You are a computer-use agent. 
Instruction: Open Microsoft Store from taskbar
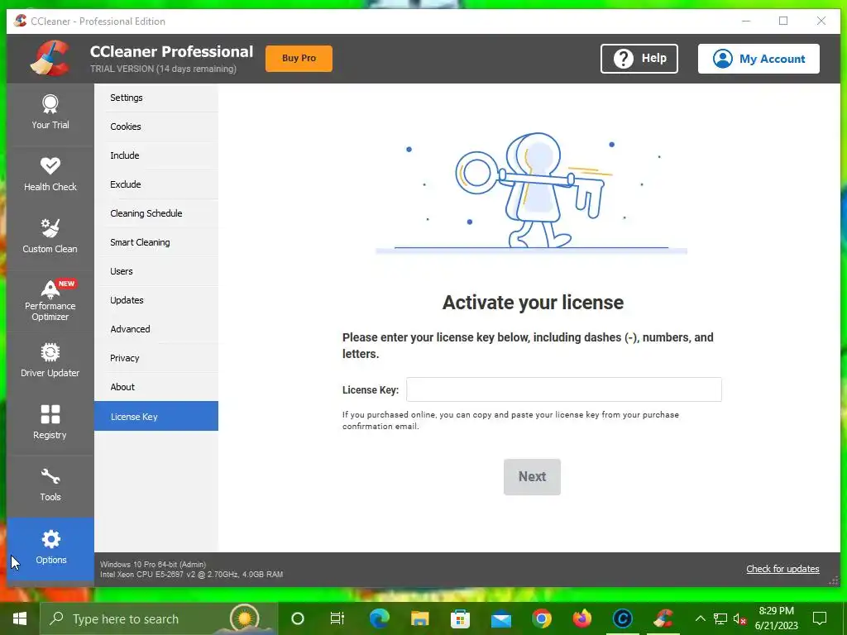(x=460, y=618)
